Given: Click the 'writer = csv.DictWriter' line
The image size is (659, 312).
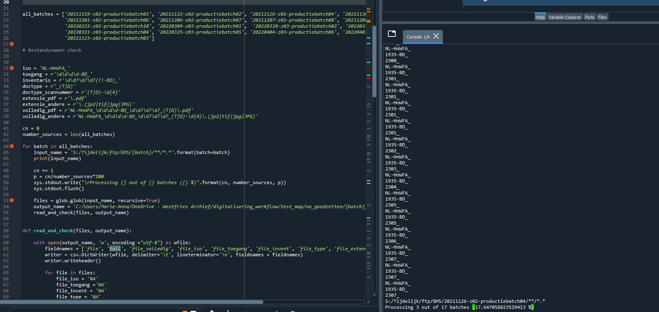Looking at the screenshot, I should [174, 254].
